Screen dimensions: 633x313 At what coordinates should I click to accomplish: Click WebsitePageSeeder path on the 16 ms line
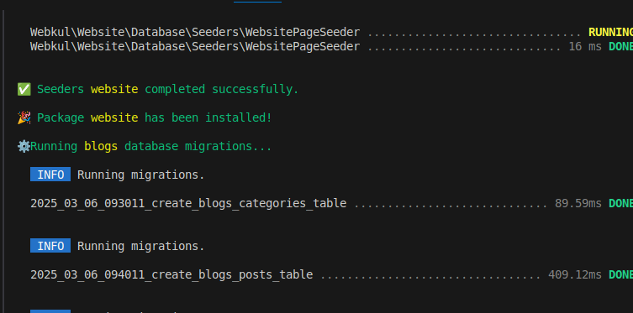[195, 47]
